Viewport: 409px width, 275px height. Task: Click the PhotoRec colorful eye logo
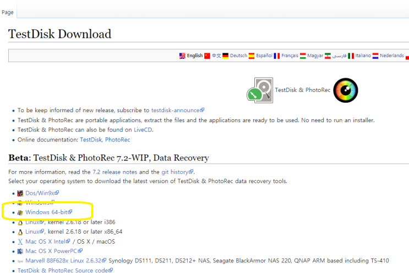point(346,90)
